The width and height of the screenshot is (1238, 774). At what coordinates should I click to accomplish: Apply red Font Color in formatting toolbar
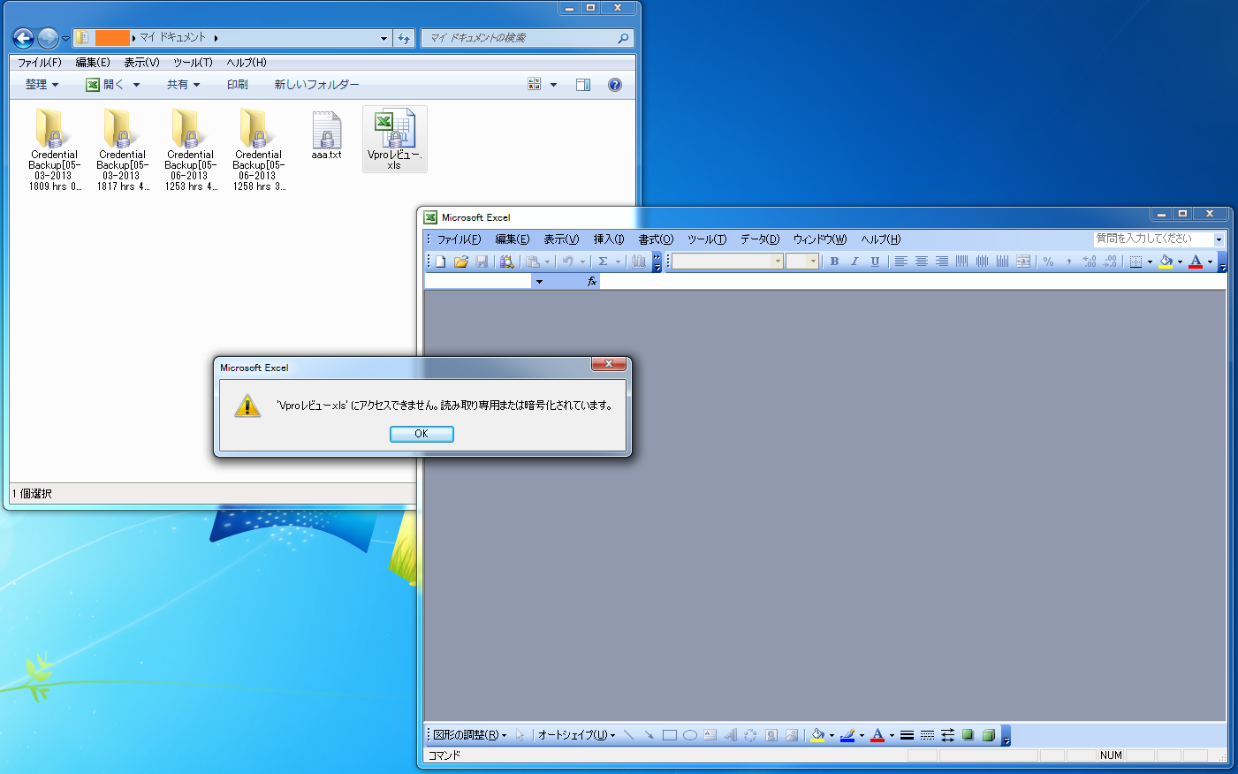point(1196,262)
